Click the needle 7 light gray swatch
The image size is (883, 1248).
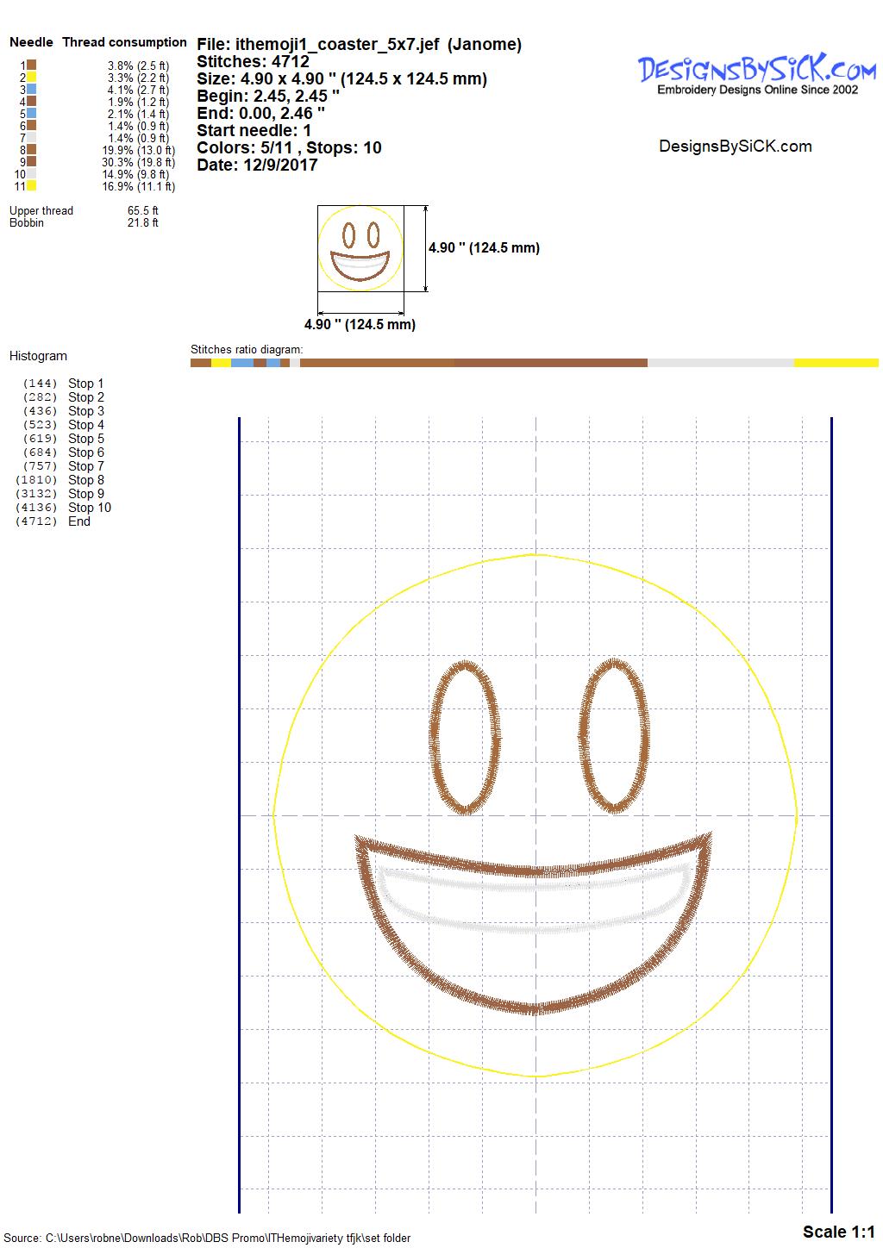[x=31, y=137]
